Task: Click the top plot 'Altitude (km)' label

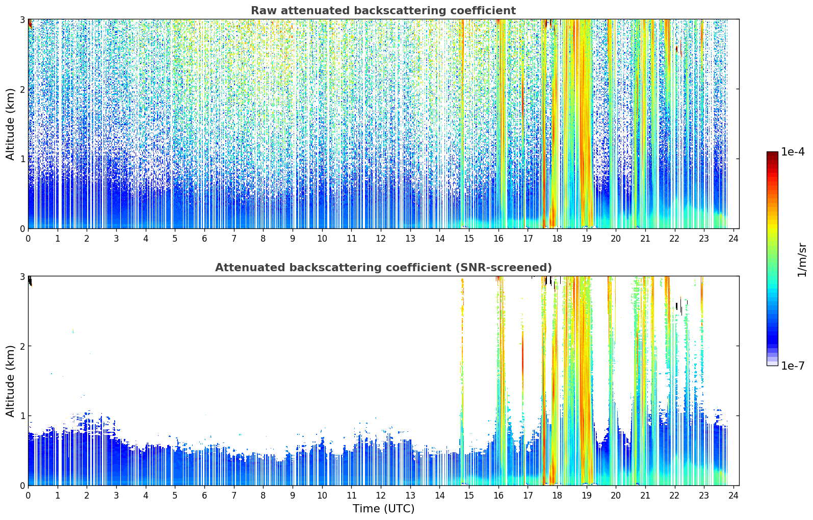Action: (x=10, y=124)
